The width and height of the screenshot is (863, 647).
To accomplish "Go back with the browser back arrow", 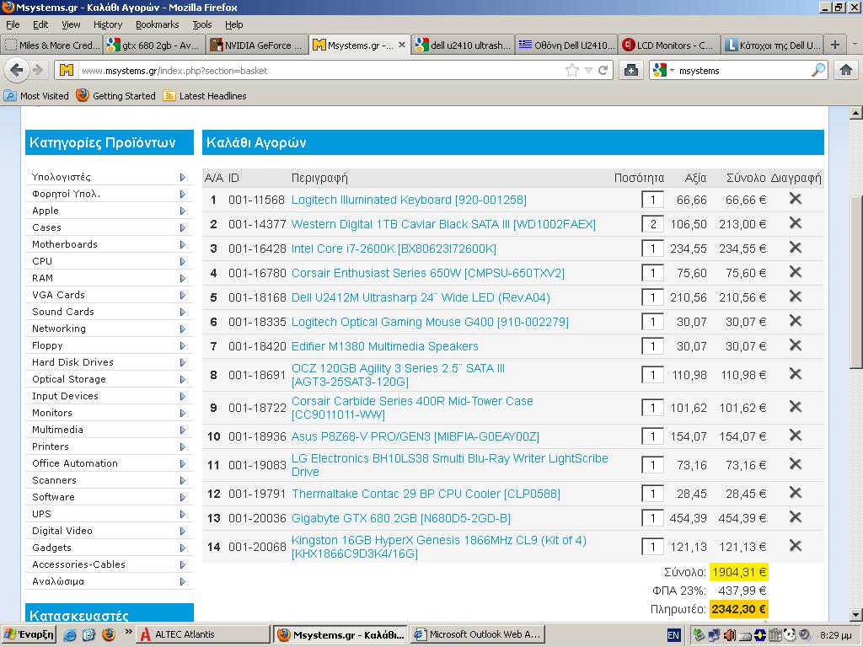I will tap(17, 71).
